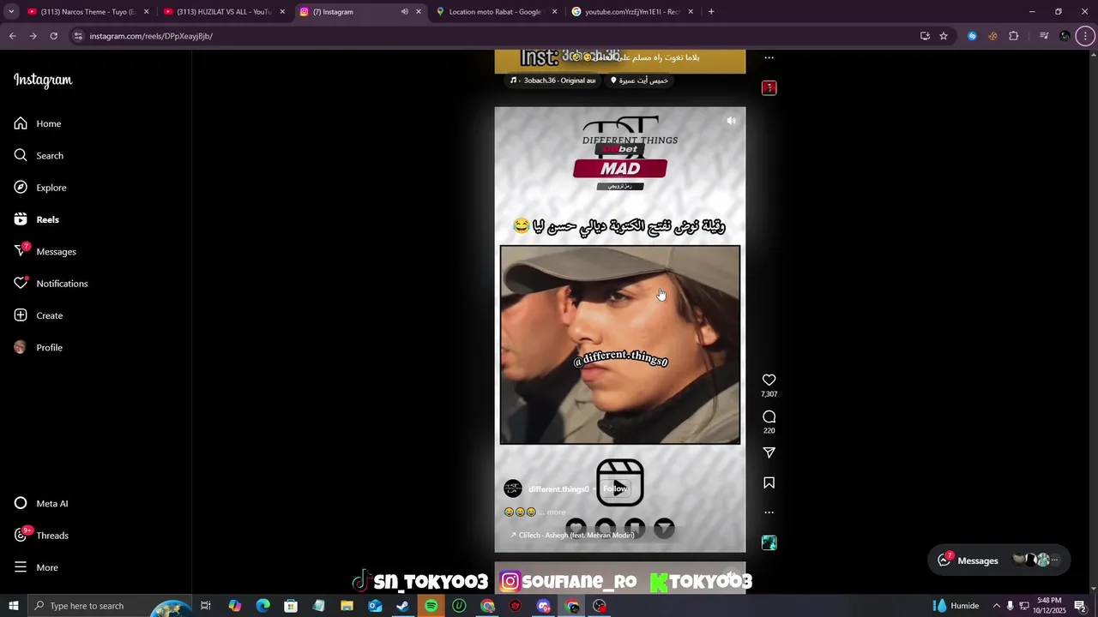The image size is (1098, 617).
Task: Open the reel's three-dot options below bookmark
Action: pos(769,512)
